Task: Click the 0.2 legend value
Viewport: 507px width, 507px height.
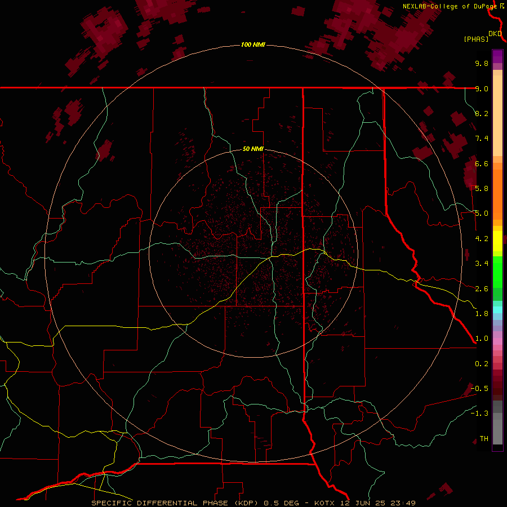Action: pyautogui.click(x=482, y=363)
